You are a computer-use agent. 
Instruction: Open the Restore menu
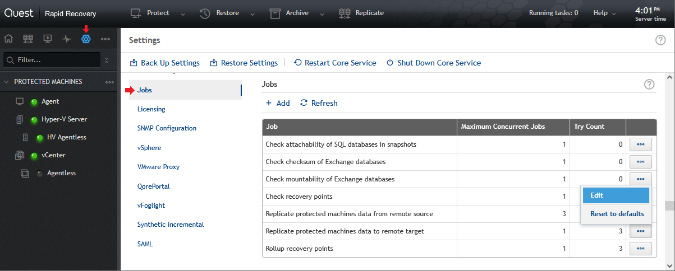click(x=219, y=13)
